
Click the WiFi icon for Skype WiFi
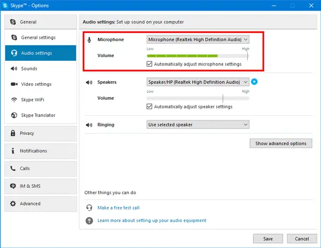pyautogui.click(x=14, y=100)
